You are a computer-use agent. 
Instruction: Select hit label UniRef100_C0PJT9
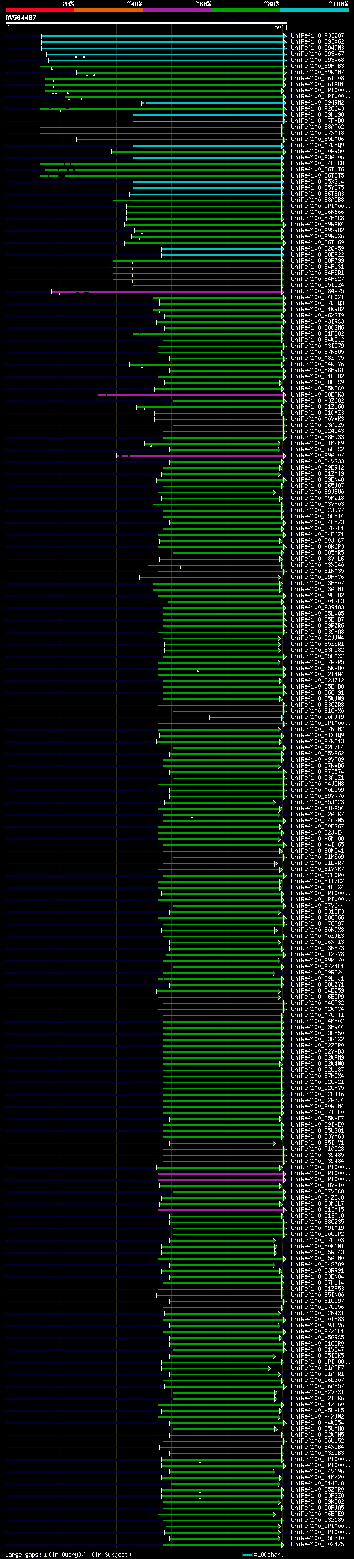point(317,717)
